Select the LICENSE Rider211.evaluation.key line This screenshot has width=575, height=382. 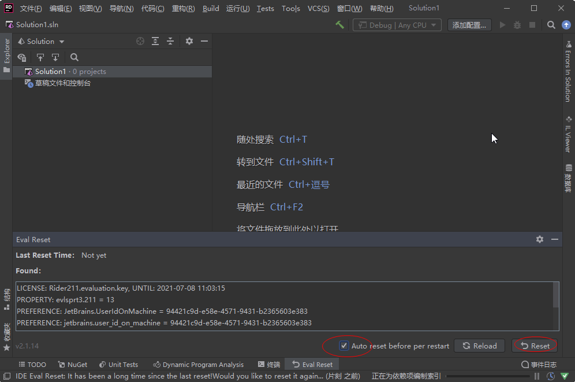(121, 288)
